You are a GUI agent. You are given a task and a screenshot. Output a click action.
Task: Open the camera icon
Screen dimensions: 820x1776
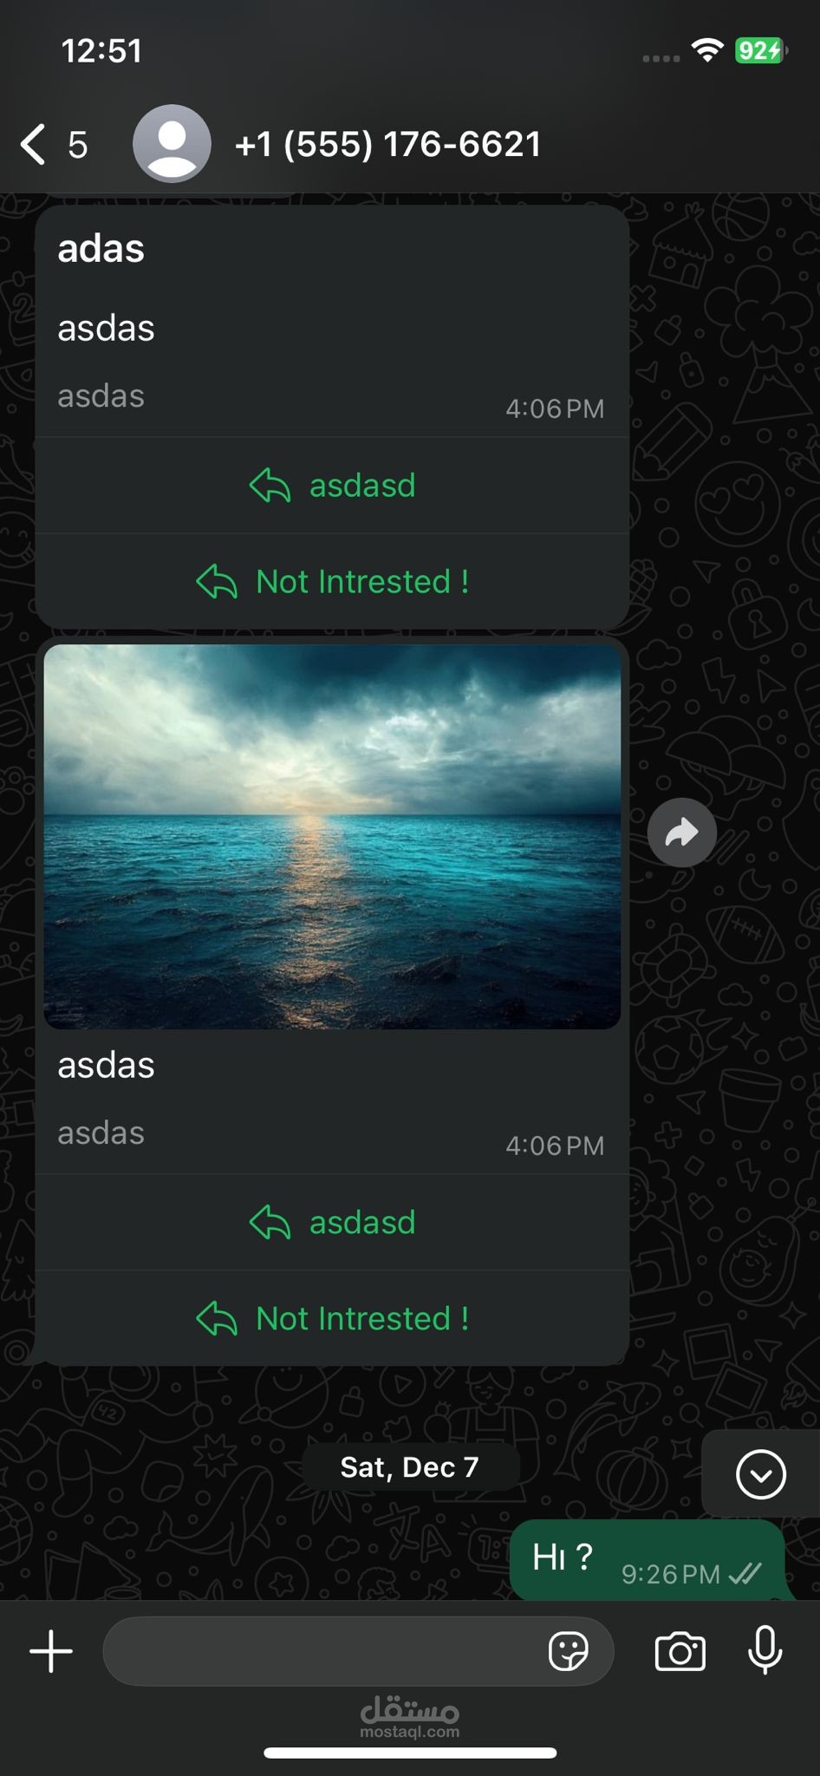point(680,1651)
